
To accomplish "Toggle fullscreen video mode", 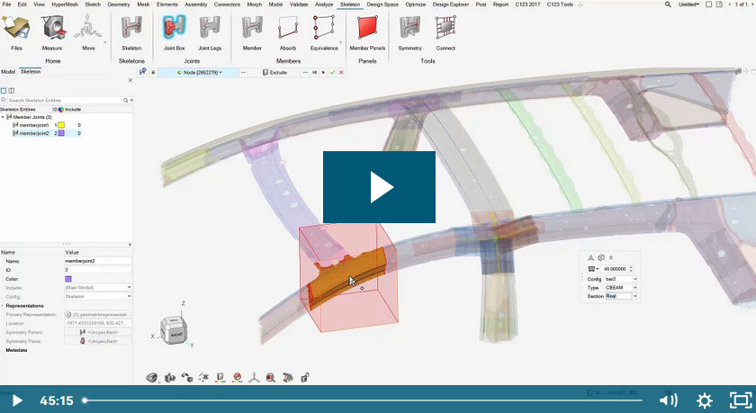I will coord(739,400).
